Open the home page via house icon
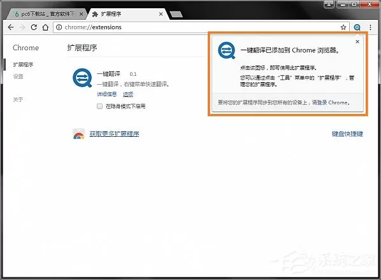Screen dimensions: 381x280 click(x=45, y=27)
